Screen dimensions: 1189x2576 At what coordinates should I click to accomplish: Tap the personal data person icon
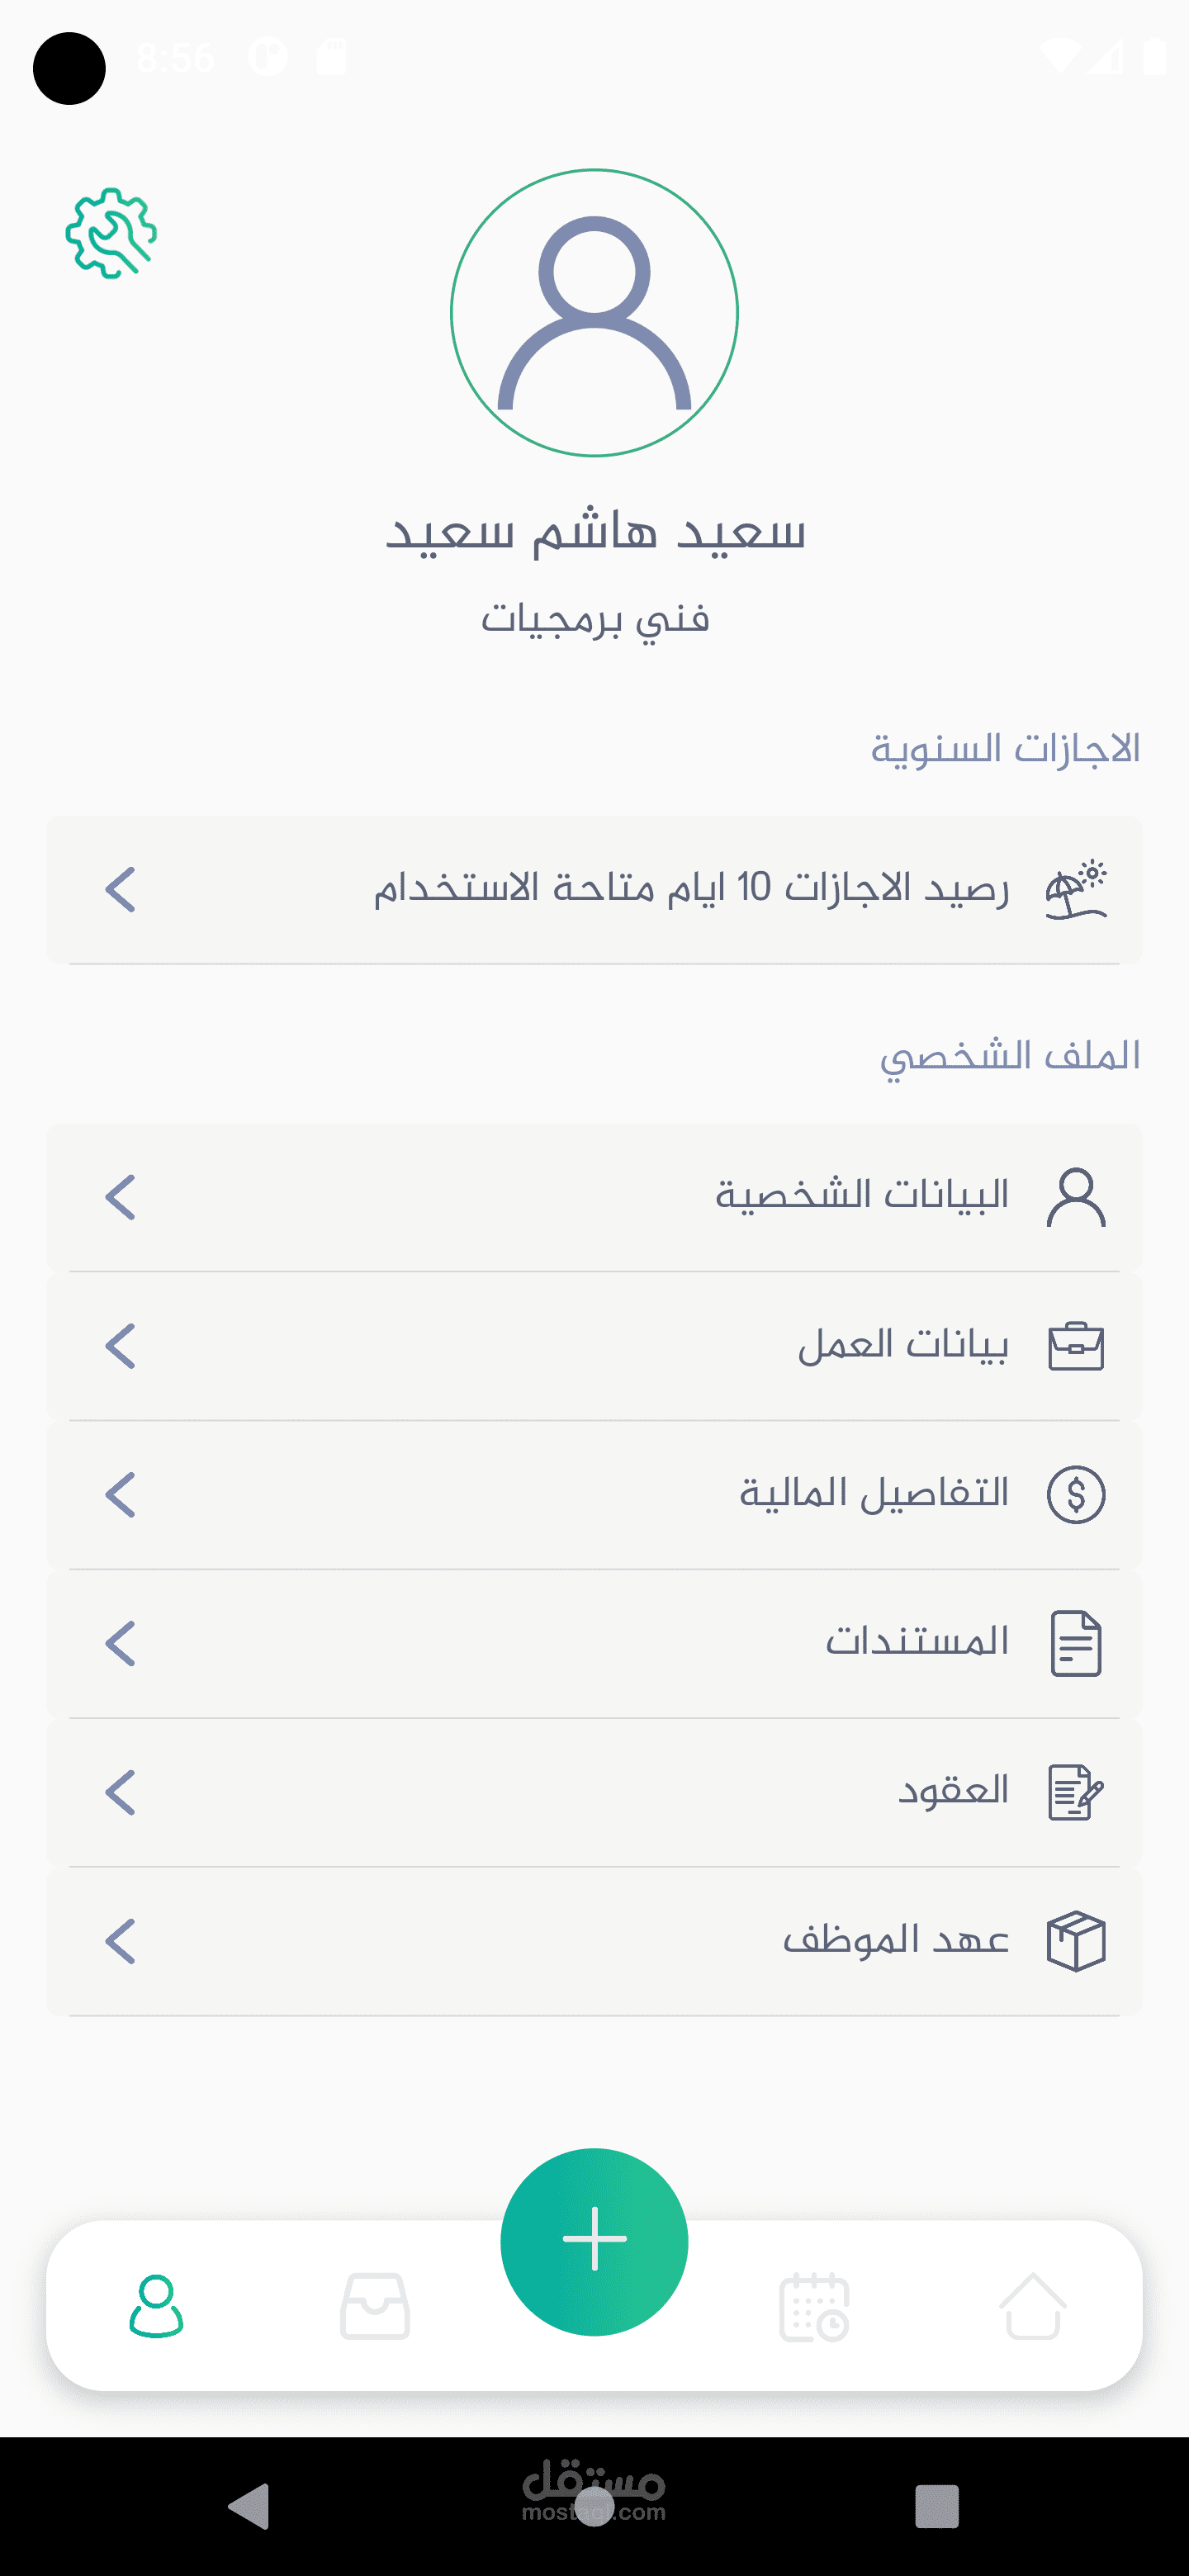pos(1075,1197)
